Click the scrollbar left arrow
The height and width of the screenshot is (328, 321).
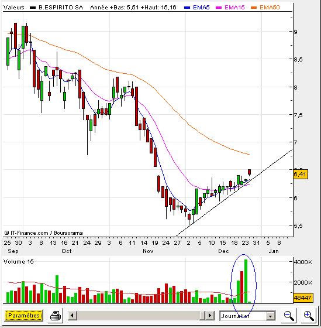73,316
